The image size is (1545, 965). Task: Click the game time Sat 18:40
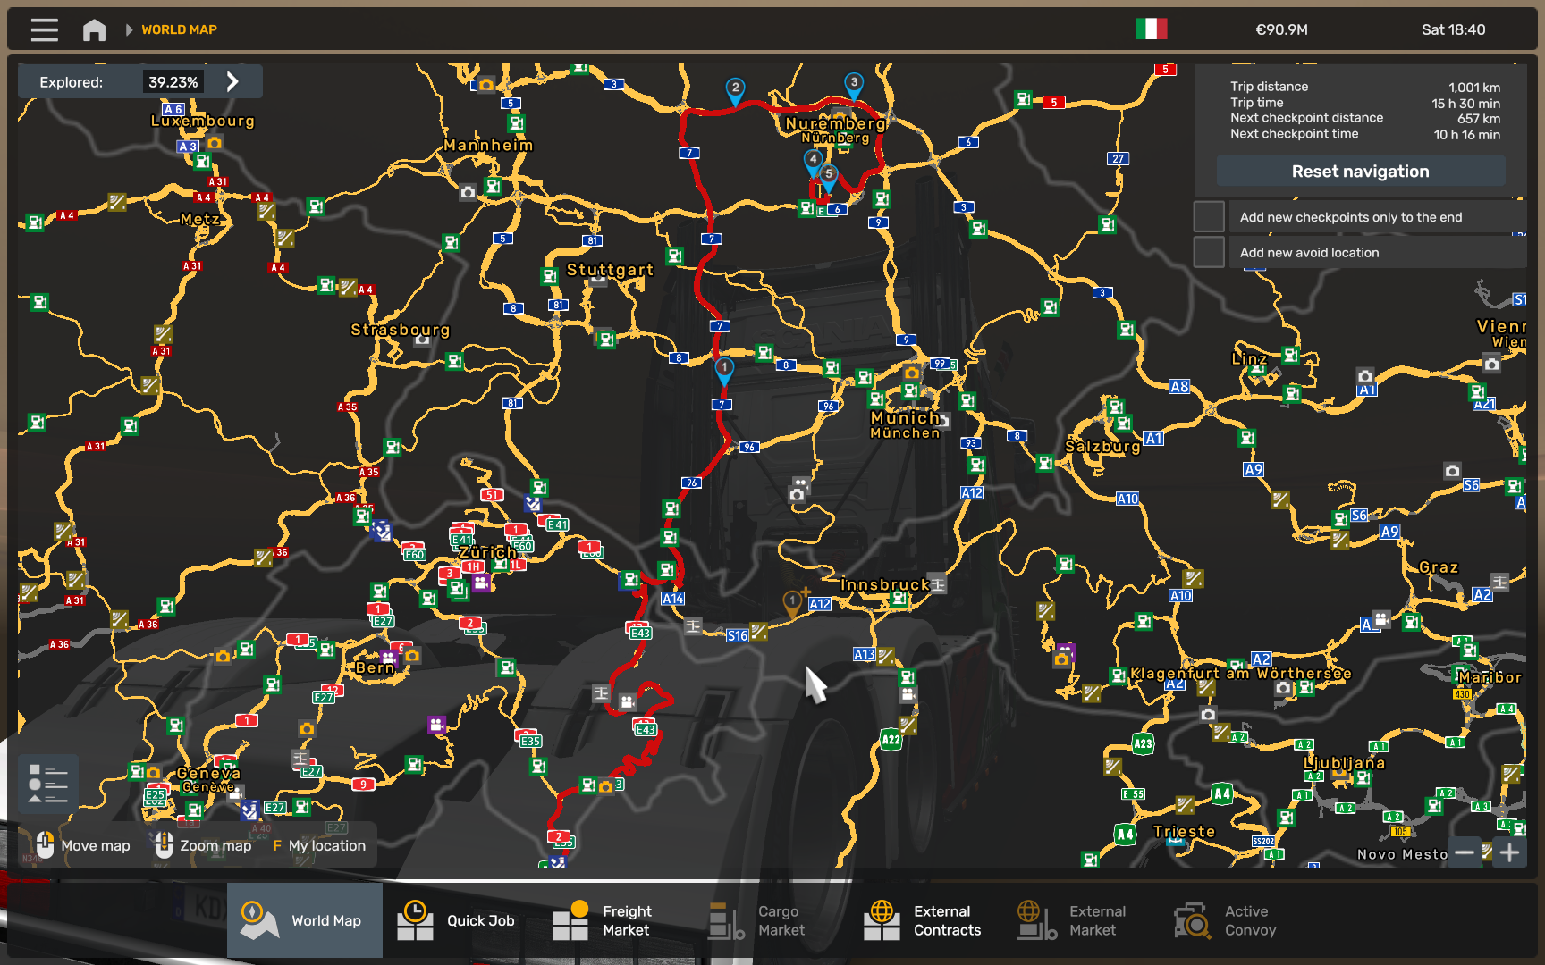pyautogui.click(x=1453, y=29)
